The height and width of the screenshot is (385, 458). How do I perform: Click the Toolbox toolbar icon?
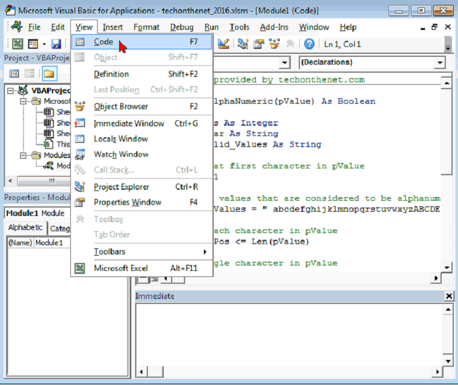[x=290, y=44]
